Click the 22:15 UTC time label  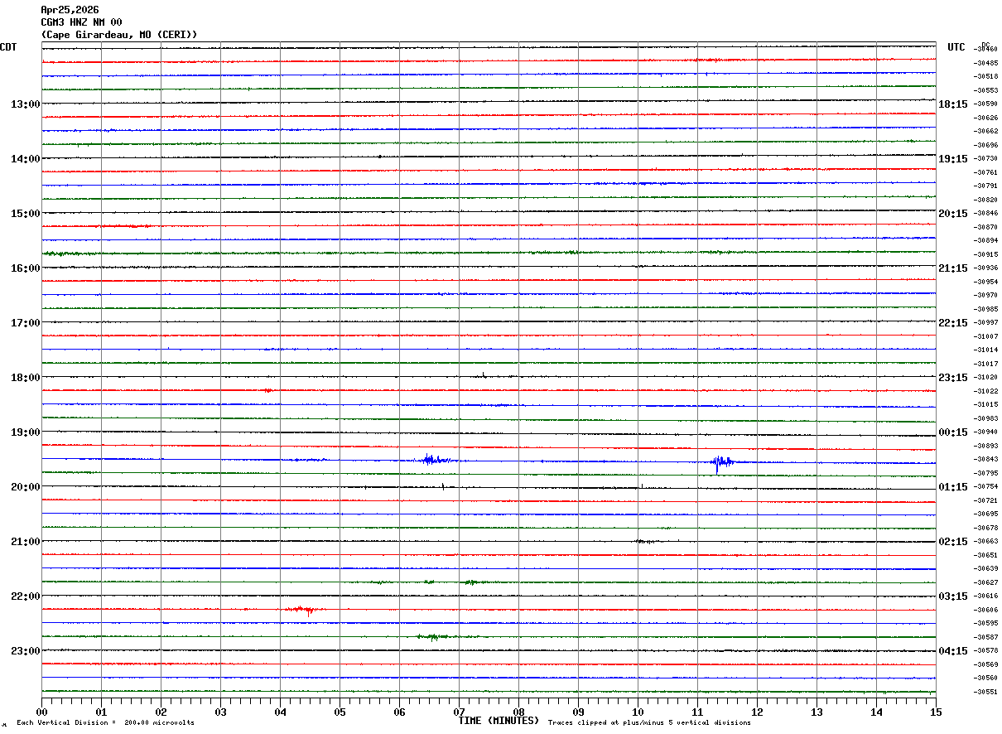953,323
